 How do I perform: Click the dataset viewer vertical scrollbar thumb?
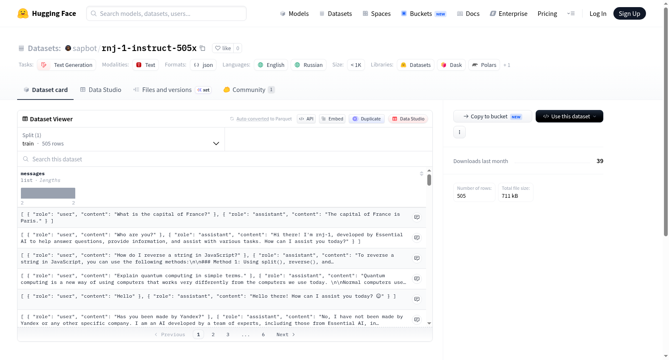(x=429, y=180)
